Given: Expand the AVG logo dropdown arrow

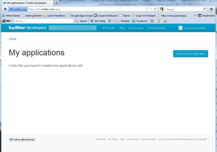Looking at the screenshot, I should click(13, 21).
